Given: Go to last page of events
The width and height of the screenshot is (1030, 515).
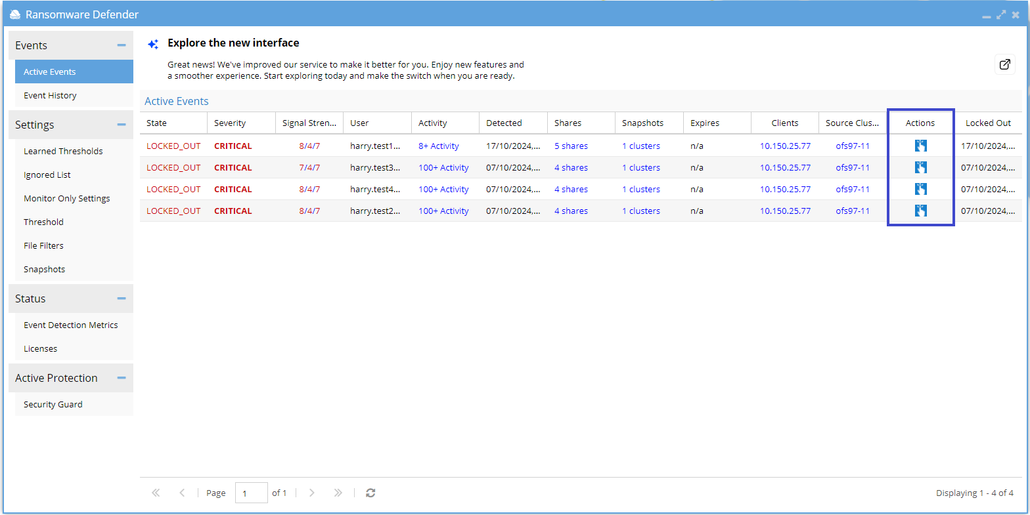Looking at the screenshot, I should (338, 493).
